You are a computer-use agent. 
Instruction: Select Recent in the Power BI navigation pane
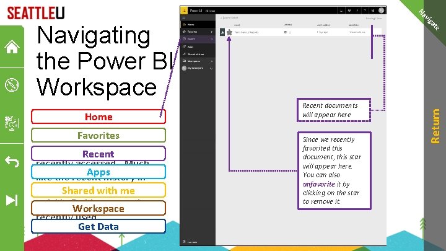coord(198,39)
